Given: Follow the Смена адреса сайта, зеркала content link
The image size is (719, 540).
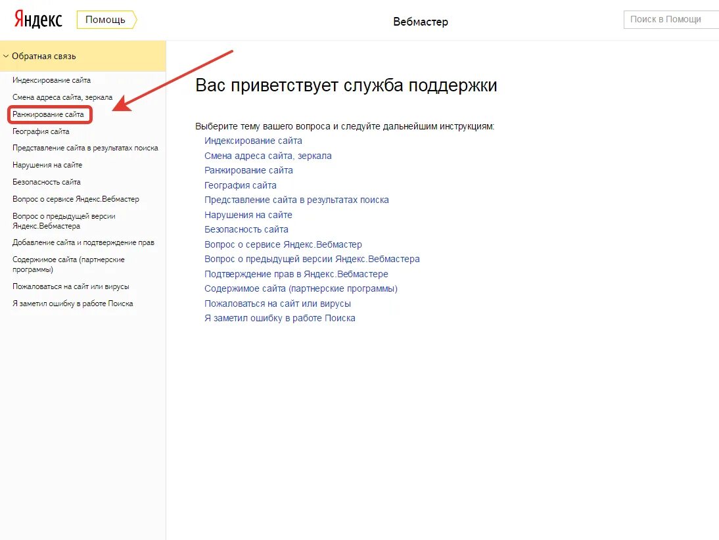Looking at the screenshot, I should (x=267, y=156).
